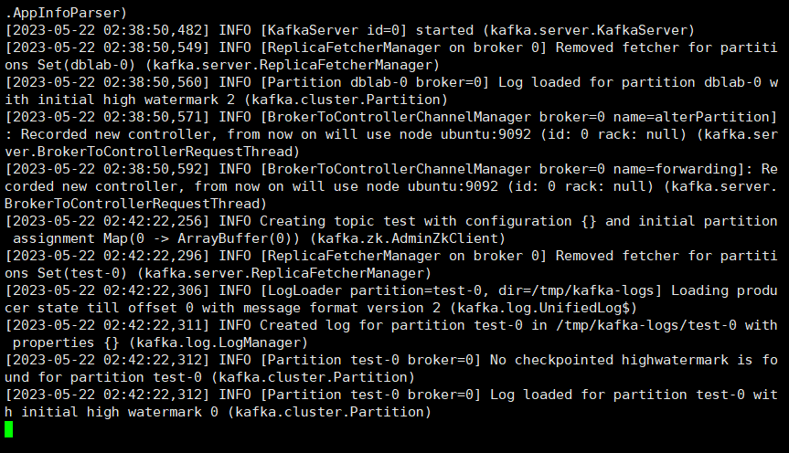Select the timestamp "02:42:22,311"
Image resolution: width=789 pixels, height=453 pixels.
[x=153, y=325]
